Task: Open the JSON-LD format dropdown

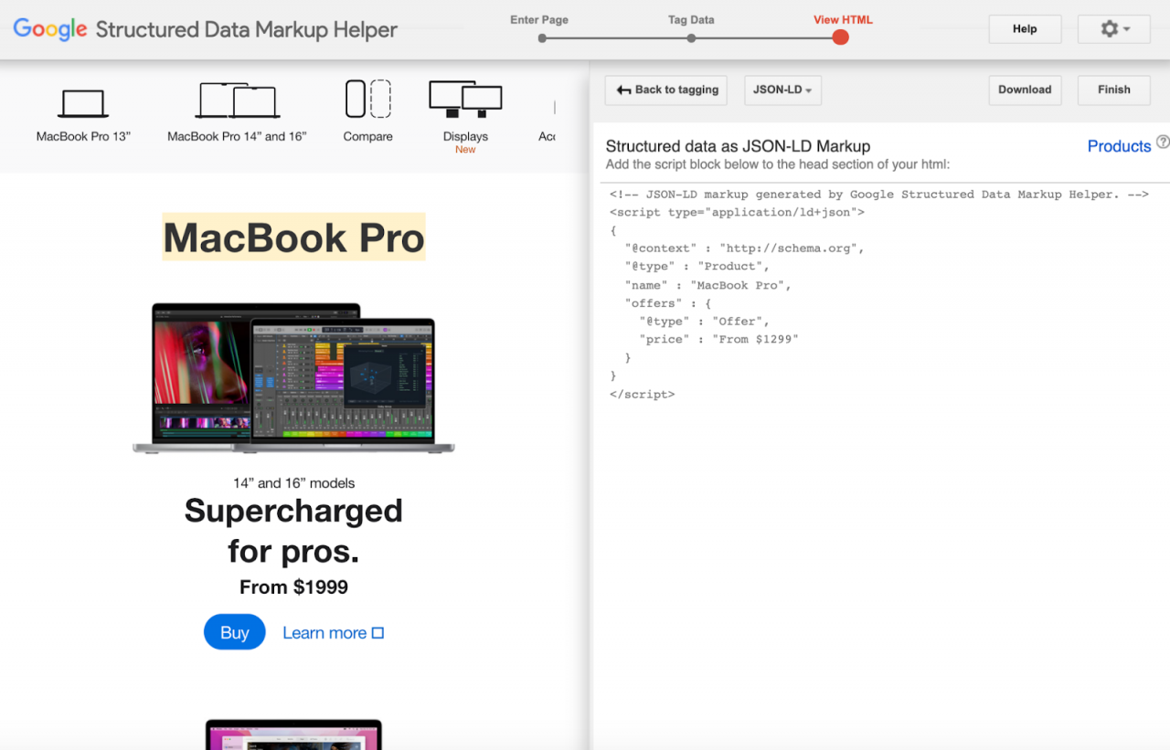Action: pyautogui.click(x=782, y=90)
